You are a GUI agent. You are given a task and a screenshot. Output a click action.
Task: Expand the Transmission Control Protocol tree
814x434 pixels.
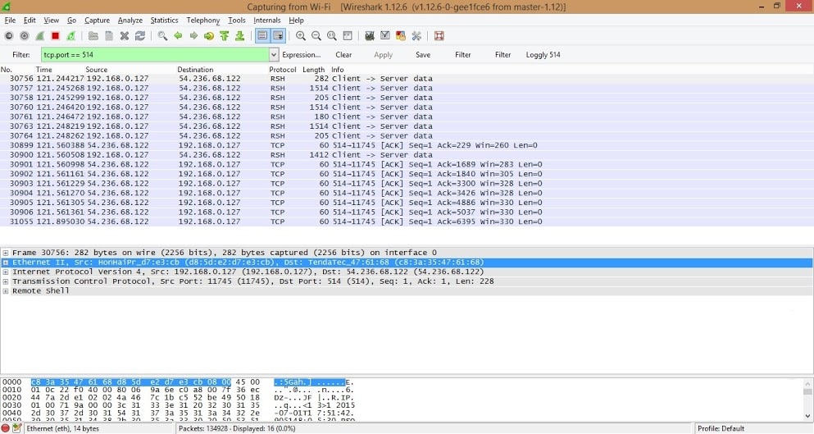6,281
